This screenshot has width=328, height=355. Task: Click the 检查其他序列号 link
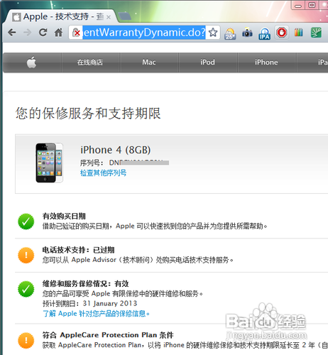tap(103, 173)
